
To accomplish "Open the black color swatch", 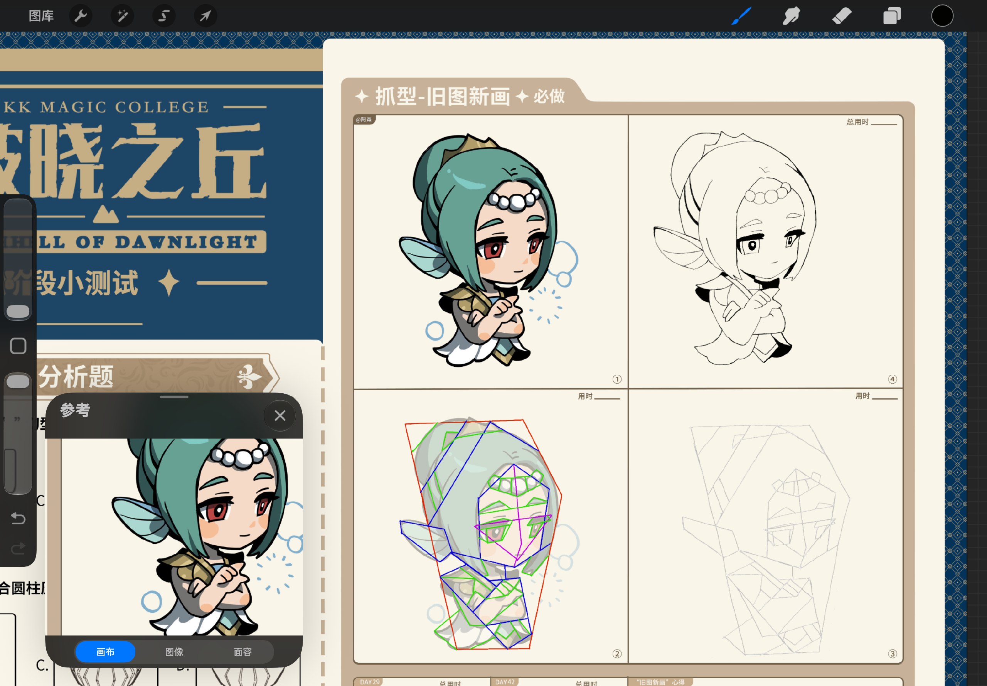I will pyautogui.click(x=942, y=16).
